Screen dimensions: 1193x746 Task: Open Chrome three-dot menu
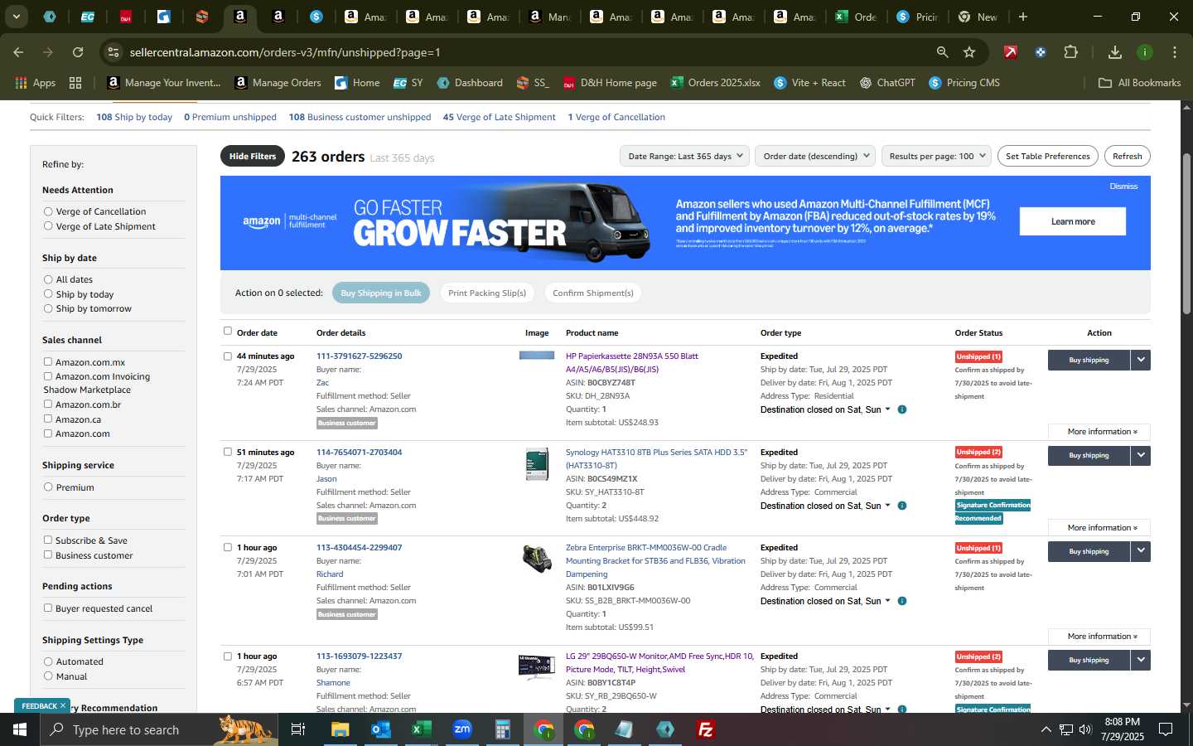pos(1175,52)
